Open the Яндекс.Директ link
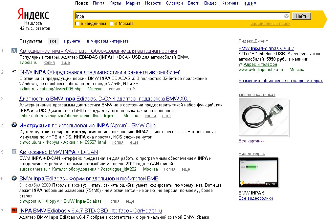This screenshot has height=221, width=328. (x=253, y=41)
